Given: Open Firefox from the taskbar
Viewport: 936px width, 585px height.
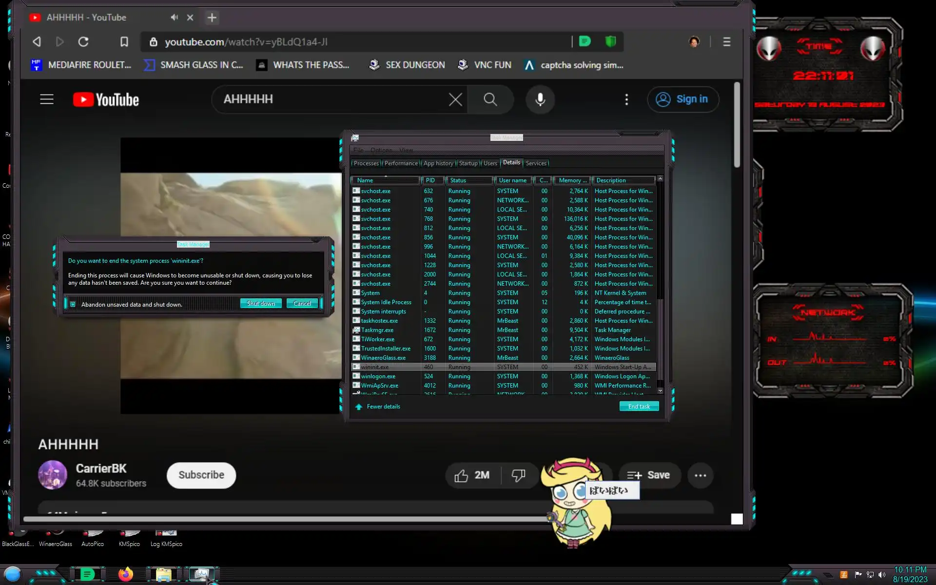Looking at the screenshot, I should tap(125, 574).
